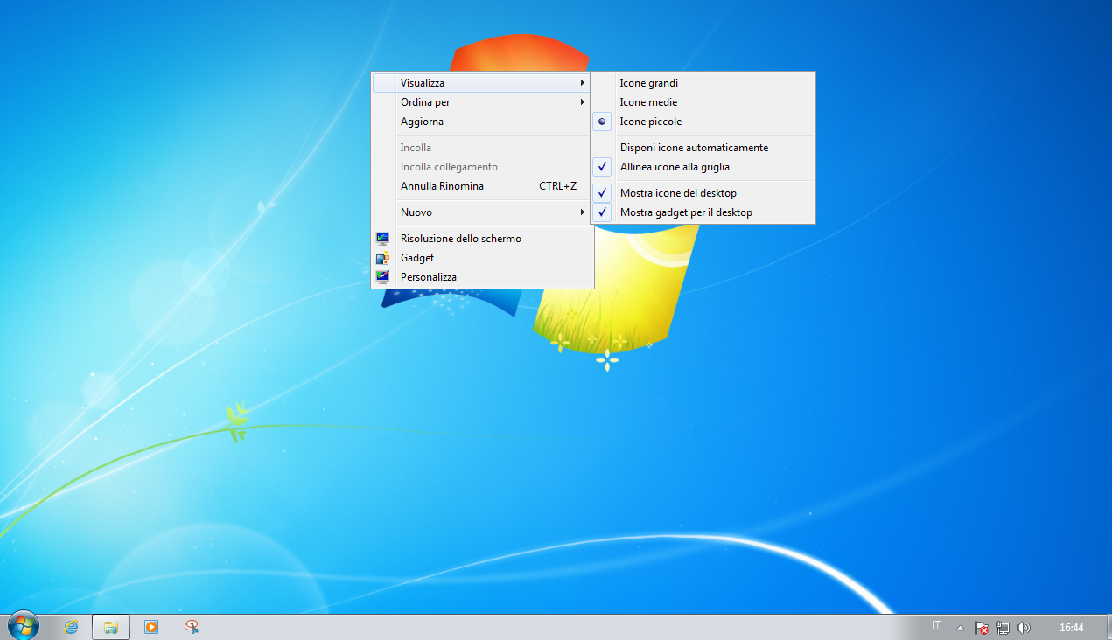Show hidden tray icons via the arrow

click(960, 628)
